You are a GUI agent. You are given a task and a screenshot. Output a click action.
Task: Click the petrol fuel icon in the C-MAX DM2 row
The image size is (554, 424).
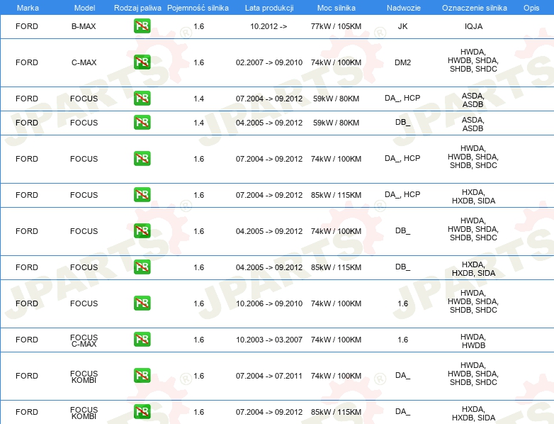142,62
